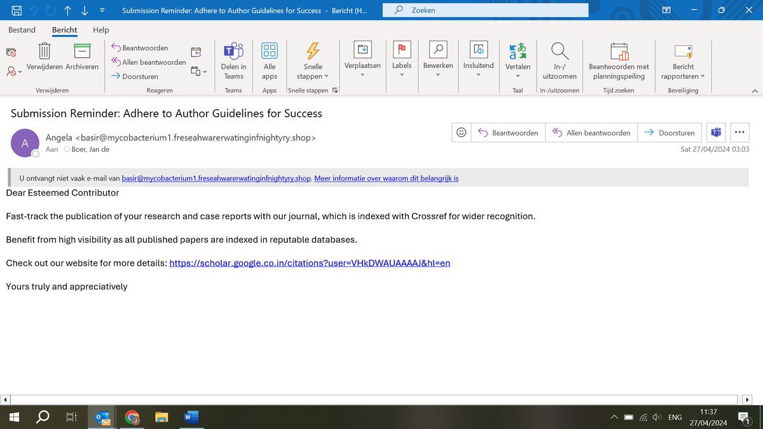Viewport: 763px width, 429px height.
Task: Expand the Vertalen dropdown
Action: (518, 76)
